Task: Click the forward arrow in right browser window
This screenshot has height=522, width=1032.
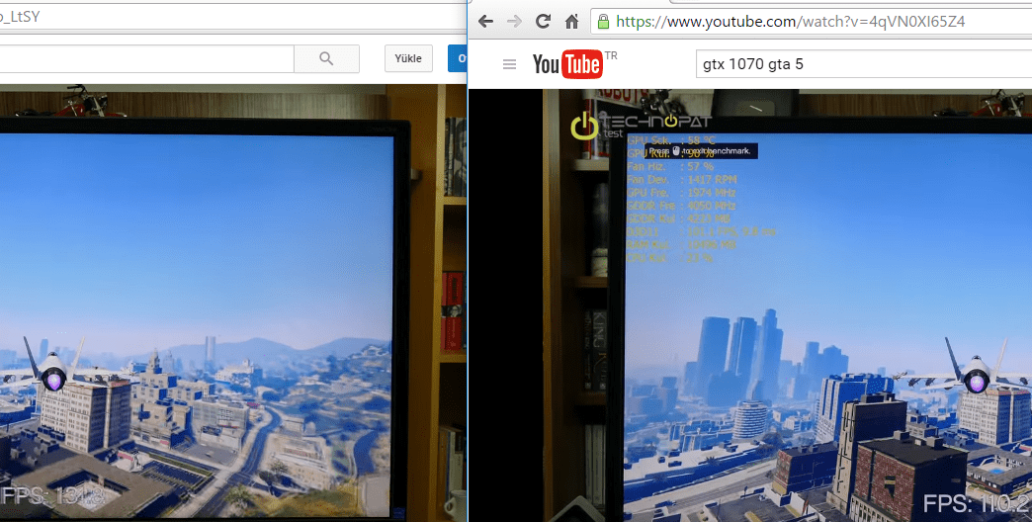Action: [514, 21]
